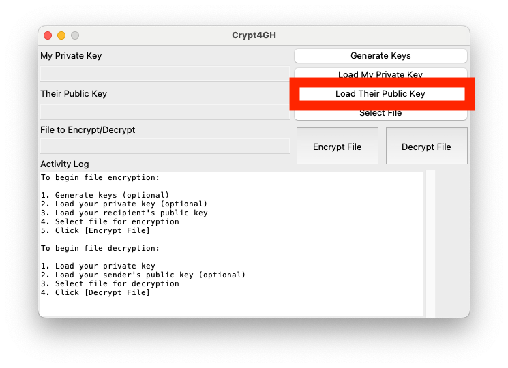Click the Activity Log label
Screen dimensions: 508x368
[x=65, y=164]
